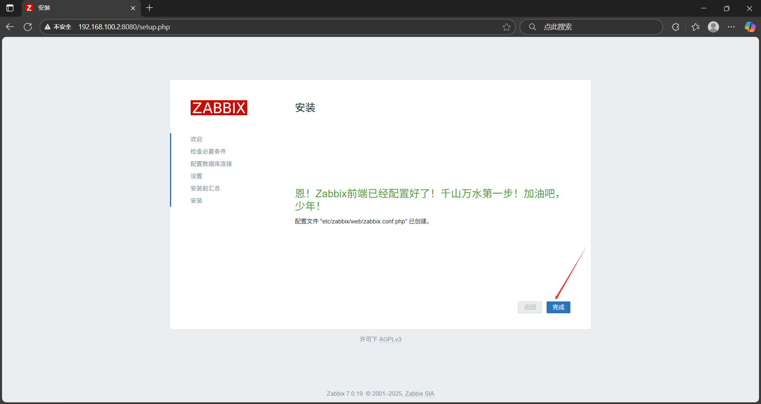Click the greyed 返回 button
Image resolution: width=761 pixels, height=404 pixels.
(x=530, y=307)
